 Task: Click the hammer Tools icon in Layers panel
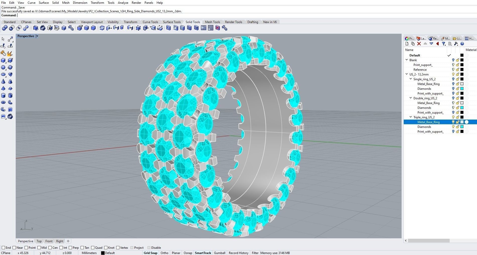coord(456,44)
